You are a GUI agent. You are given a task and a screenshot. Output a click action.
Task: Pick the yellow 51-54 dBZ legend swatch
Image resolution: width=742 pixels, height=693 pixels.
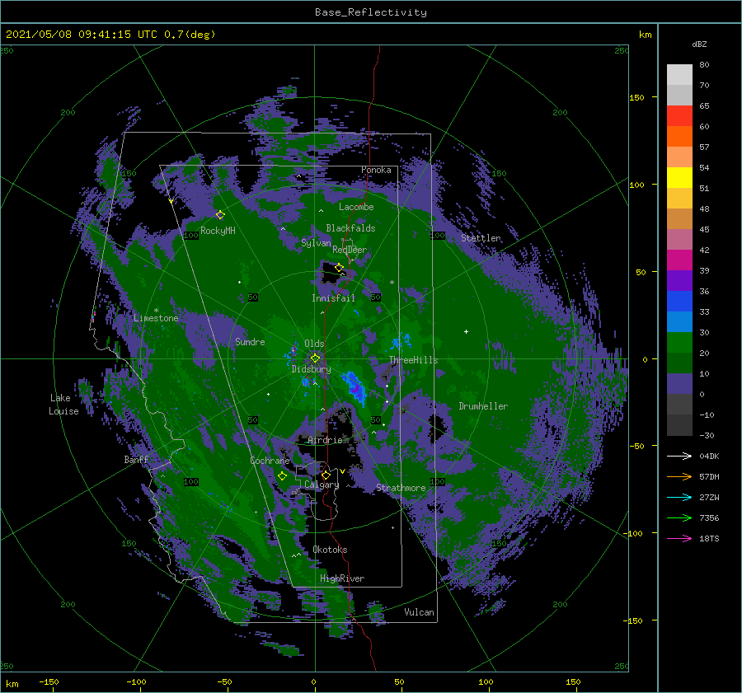679,177
